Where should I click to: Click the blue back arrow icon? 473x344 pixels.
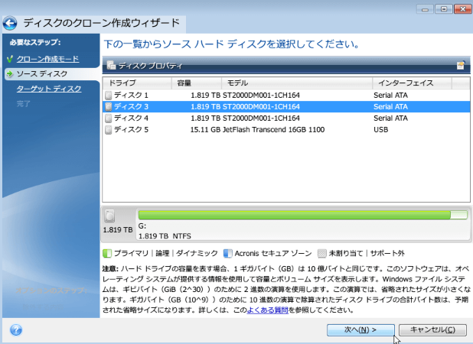[10, 23]
